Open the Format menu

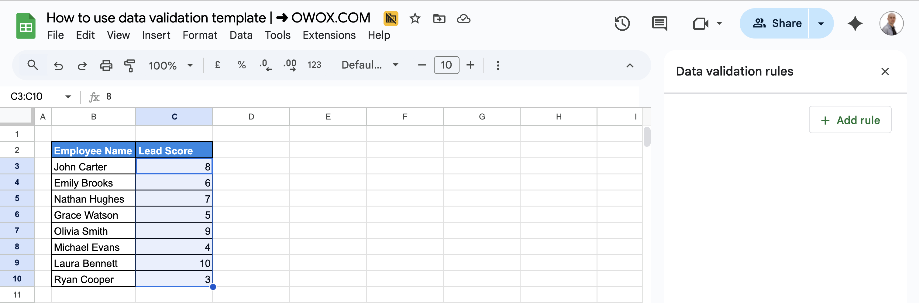coord(200,35)
